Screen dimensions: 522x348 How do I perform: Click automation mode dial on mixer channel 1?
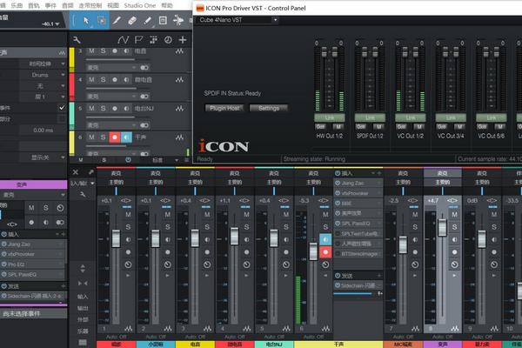click(128, 264)
